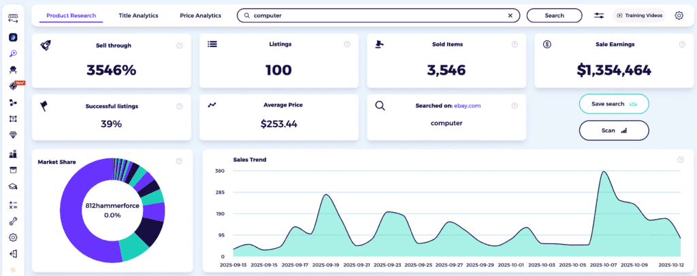Open the Training Videos link
This screenshot has height=276, width=697.
click(638, 15)
